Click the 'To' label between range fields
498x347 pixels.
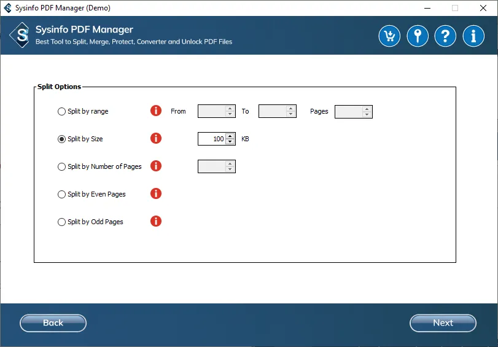coord(245,111)
